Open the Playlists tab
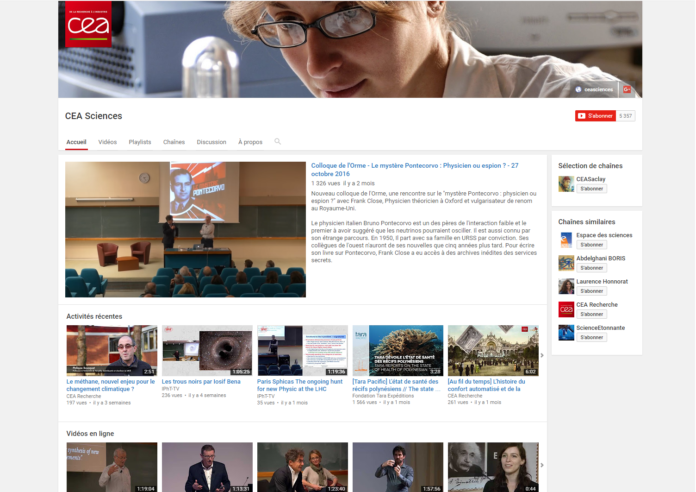696x492 pixels. click(x=140, y=142)
